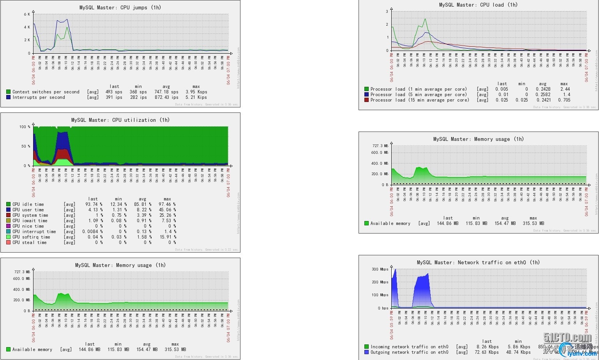599x360 pixels.
Task: Select the 'CPU user time' legend label
Action: [28, 210]
